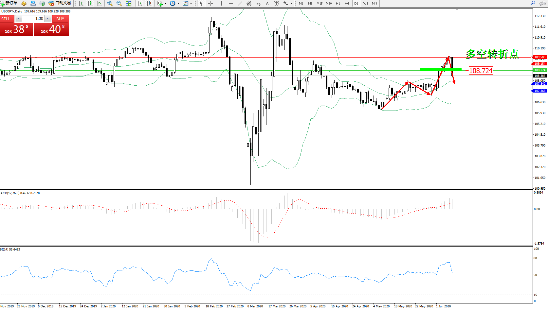Zoom out of the chart

(119, 3)
